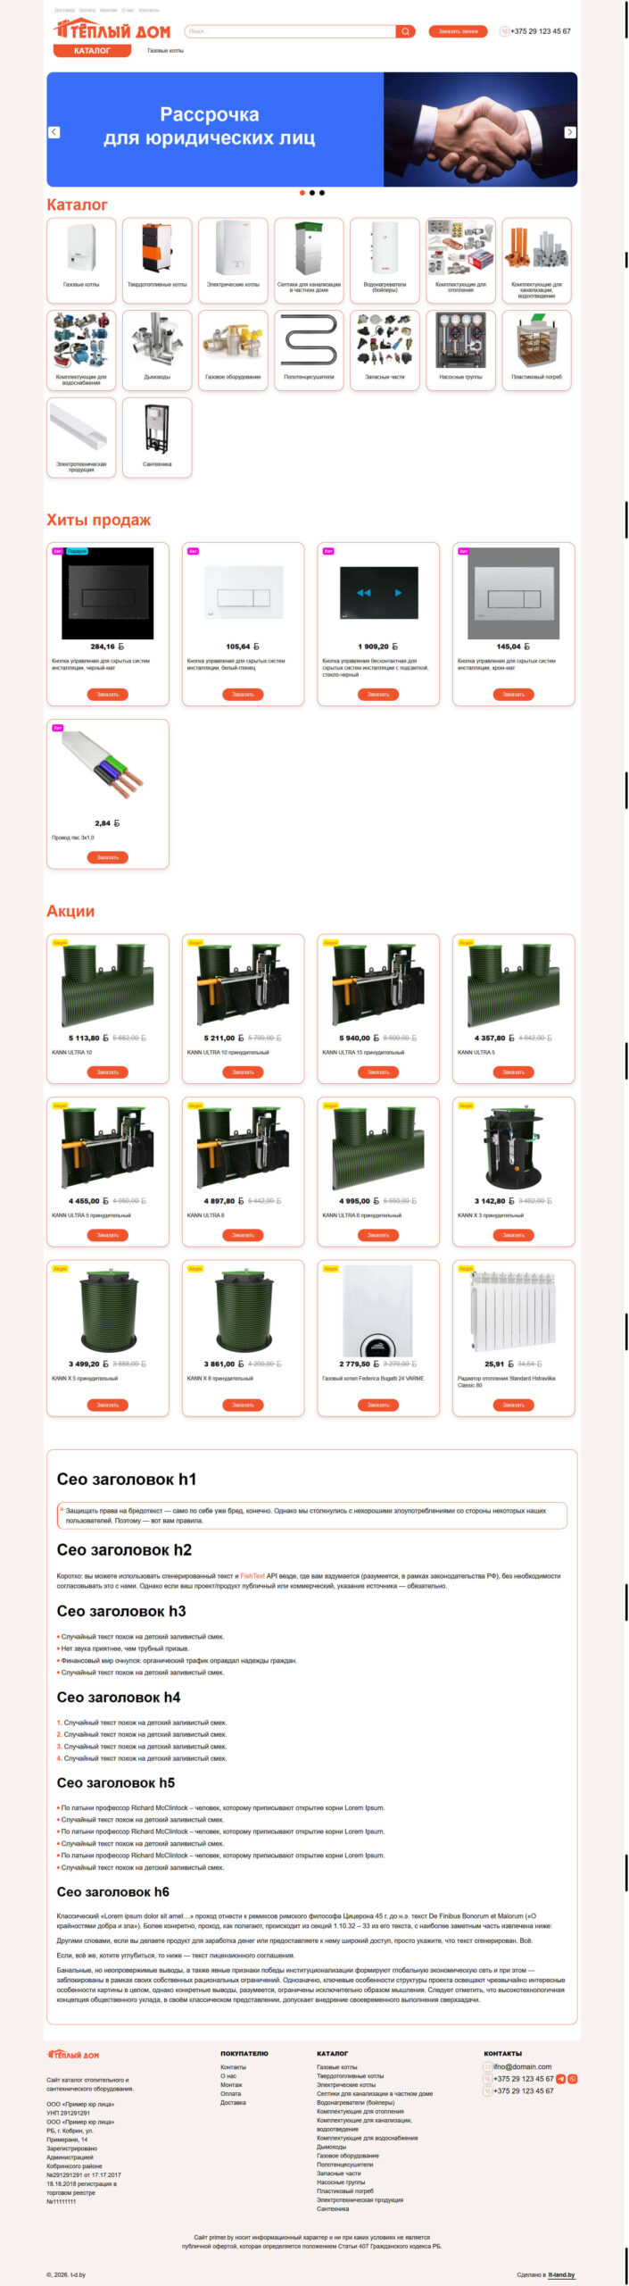Click the Viber icon in footer contacts
629x2286 pixels.
click(x=573, y=2079)
